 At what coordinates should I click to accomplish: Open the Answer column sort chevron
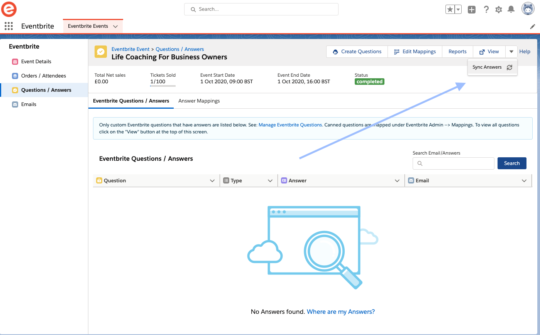tap(397, 181)
